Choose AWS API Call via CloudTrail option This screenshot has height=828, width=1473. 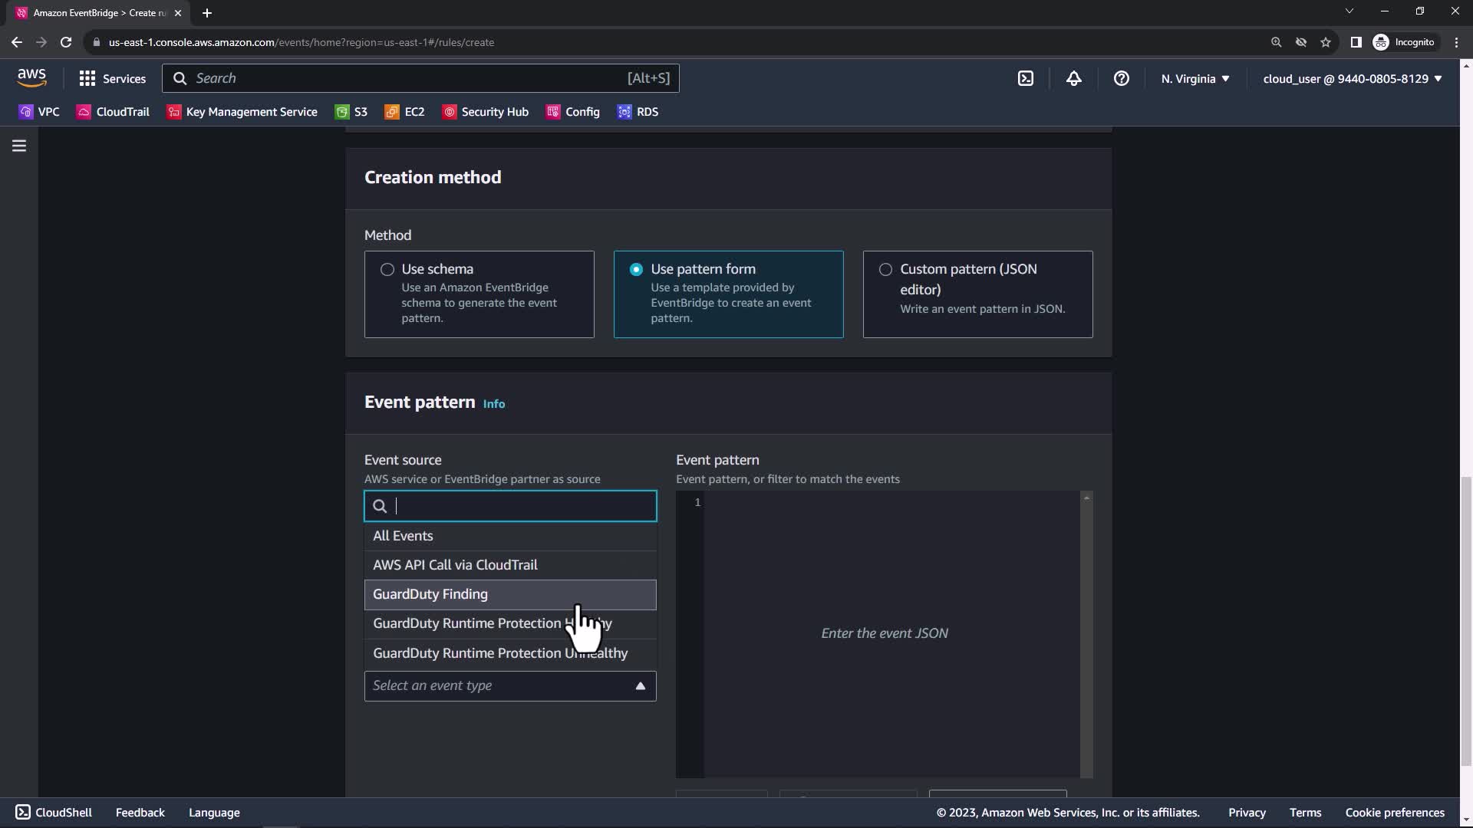click(x=455, y=565)
